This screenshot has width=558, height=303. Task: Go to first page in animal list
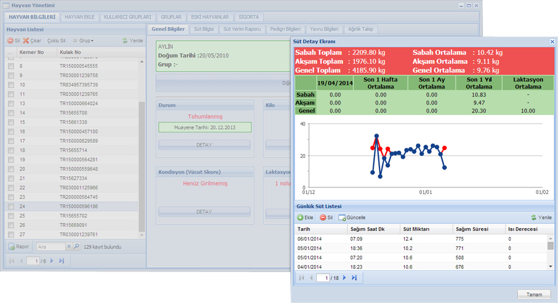12,261
